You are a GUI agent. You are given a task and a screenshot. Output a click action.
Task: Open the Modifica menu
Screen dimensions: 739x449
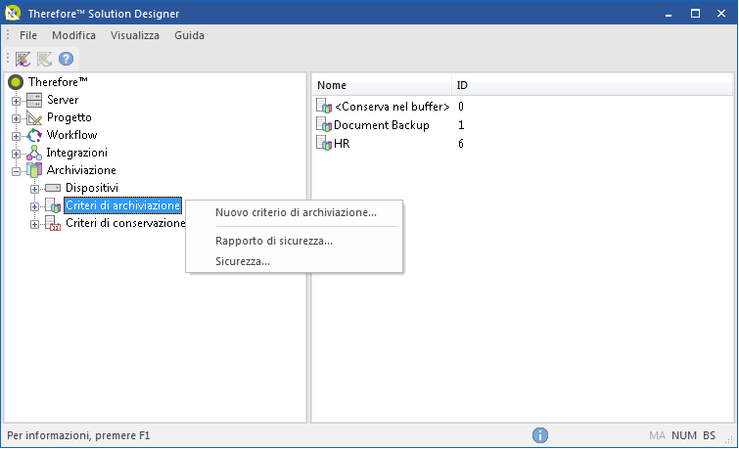coord(73,35)
